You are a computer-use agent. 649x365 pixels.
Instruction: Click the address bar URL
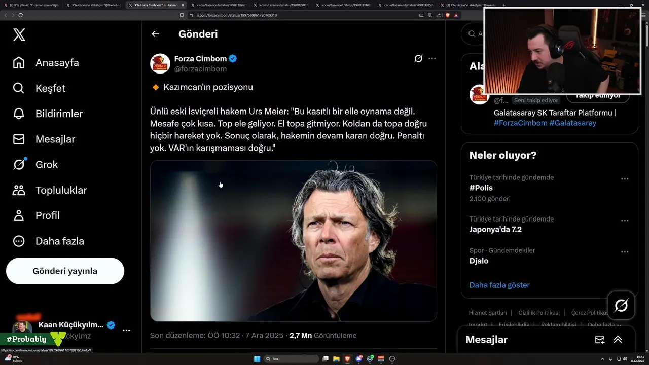point(236,15)
